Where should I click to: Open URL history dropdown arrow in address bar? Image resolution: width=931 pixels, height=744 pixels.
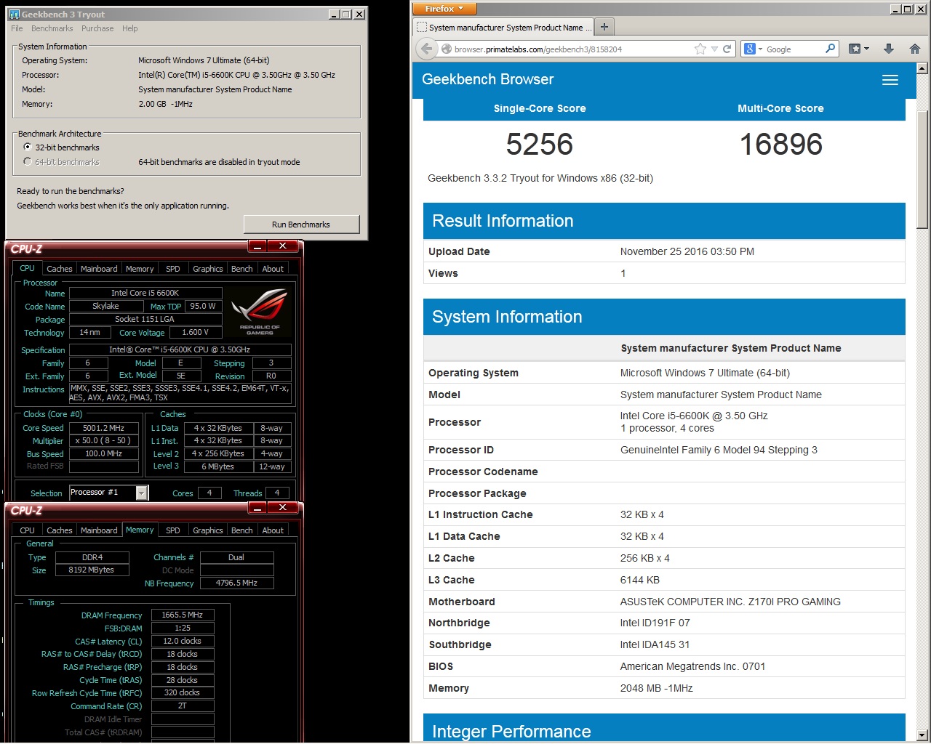tap(714, 49)
